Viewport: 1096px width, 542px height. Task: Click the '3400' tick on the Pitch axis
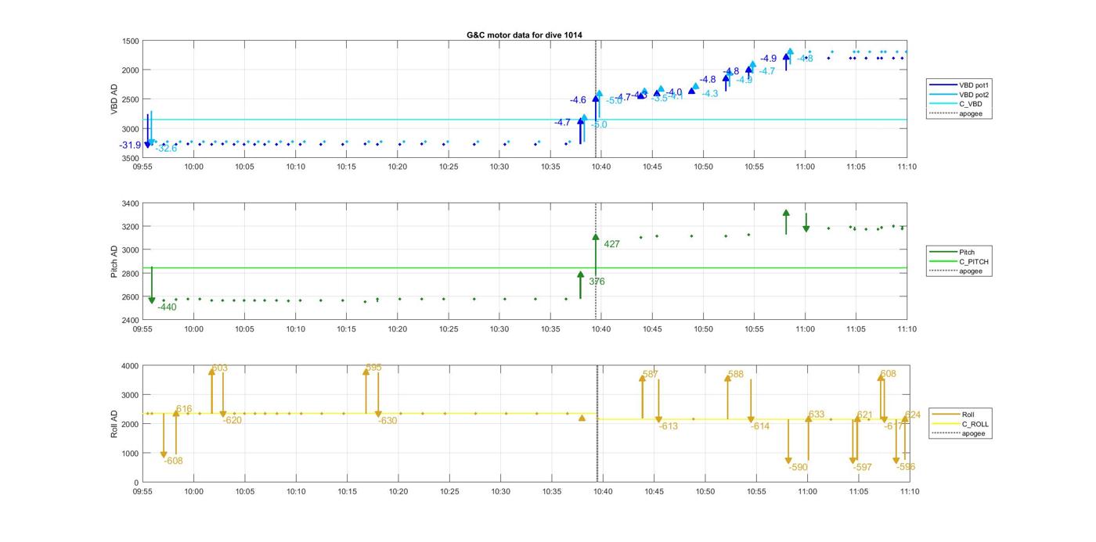(131, 204)
